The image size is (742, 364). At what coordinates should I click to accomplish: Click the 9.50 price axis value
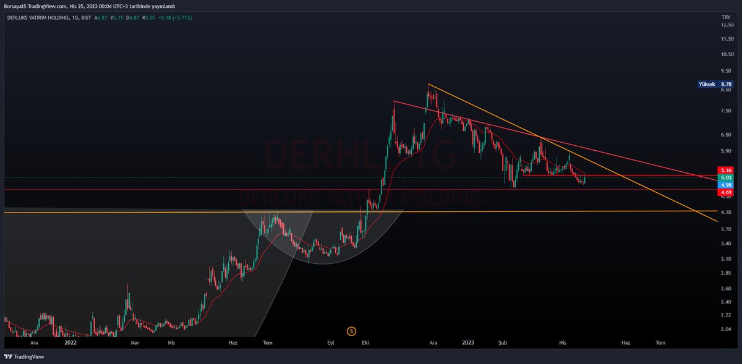(x=727, y=70)
